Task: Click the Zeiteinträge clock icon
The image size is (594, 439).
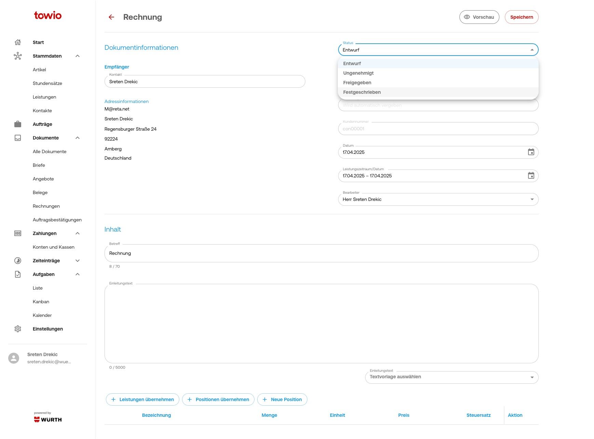Action: click(x=18, y=261)
